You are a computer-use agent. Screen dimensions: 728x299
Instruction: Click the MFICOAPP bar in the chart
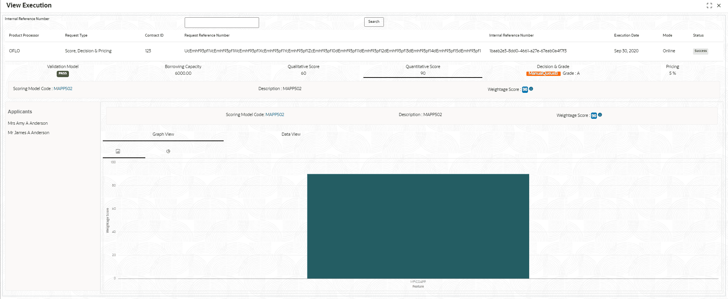click(418, 226)
